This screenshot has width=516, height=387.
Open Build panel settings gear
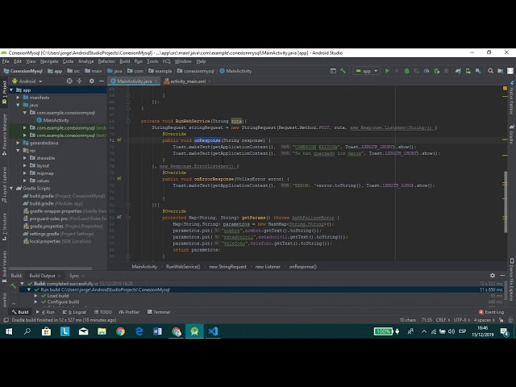point(493,276)
